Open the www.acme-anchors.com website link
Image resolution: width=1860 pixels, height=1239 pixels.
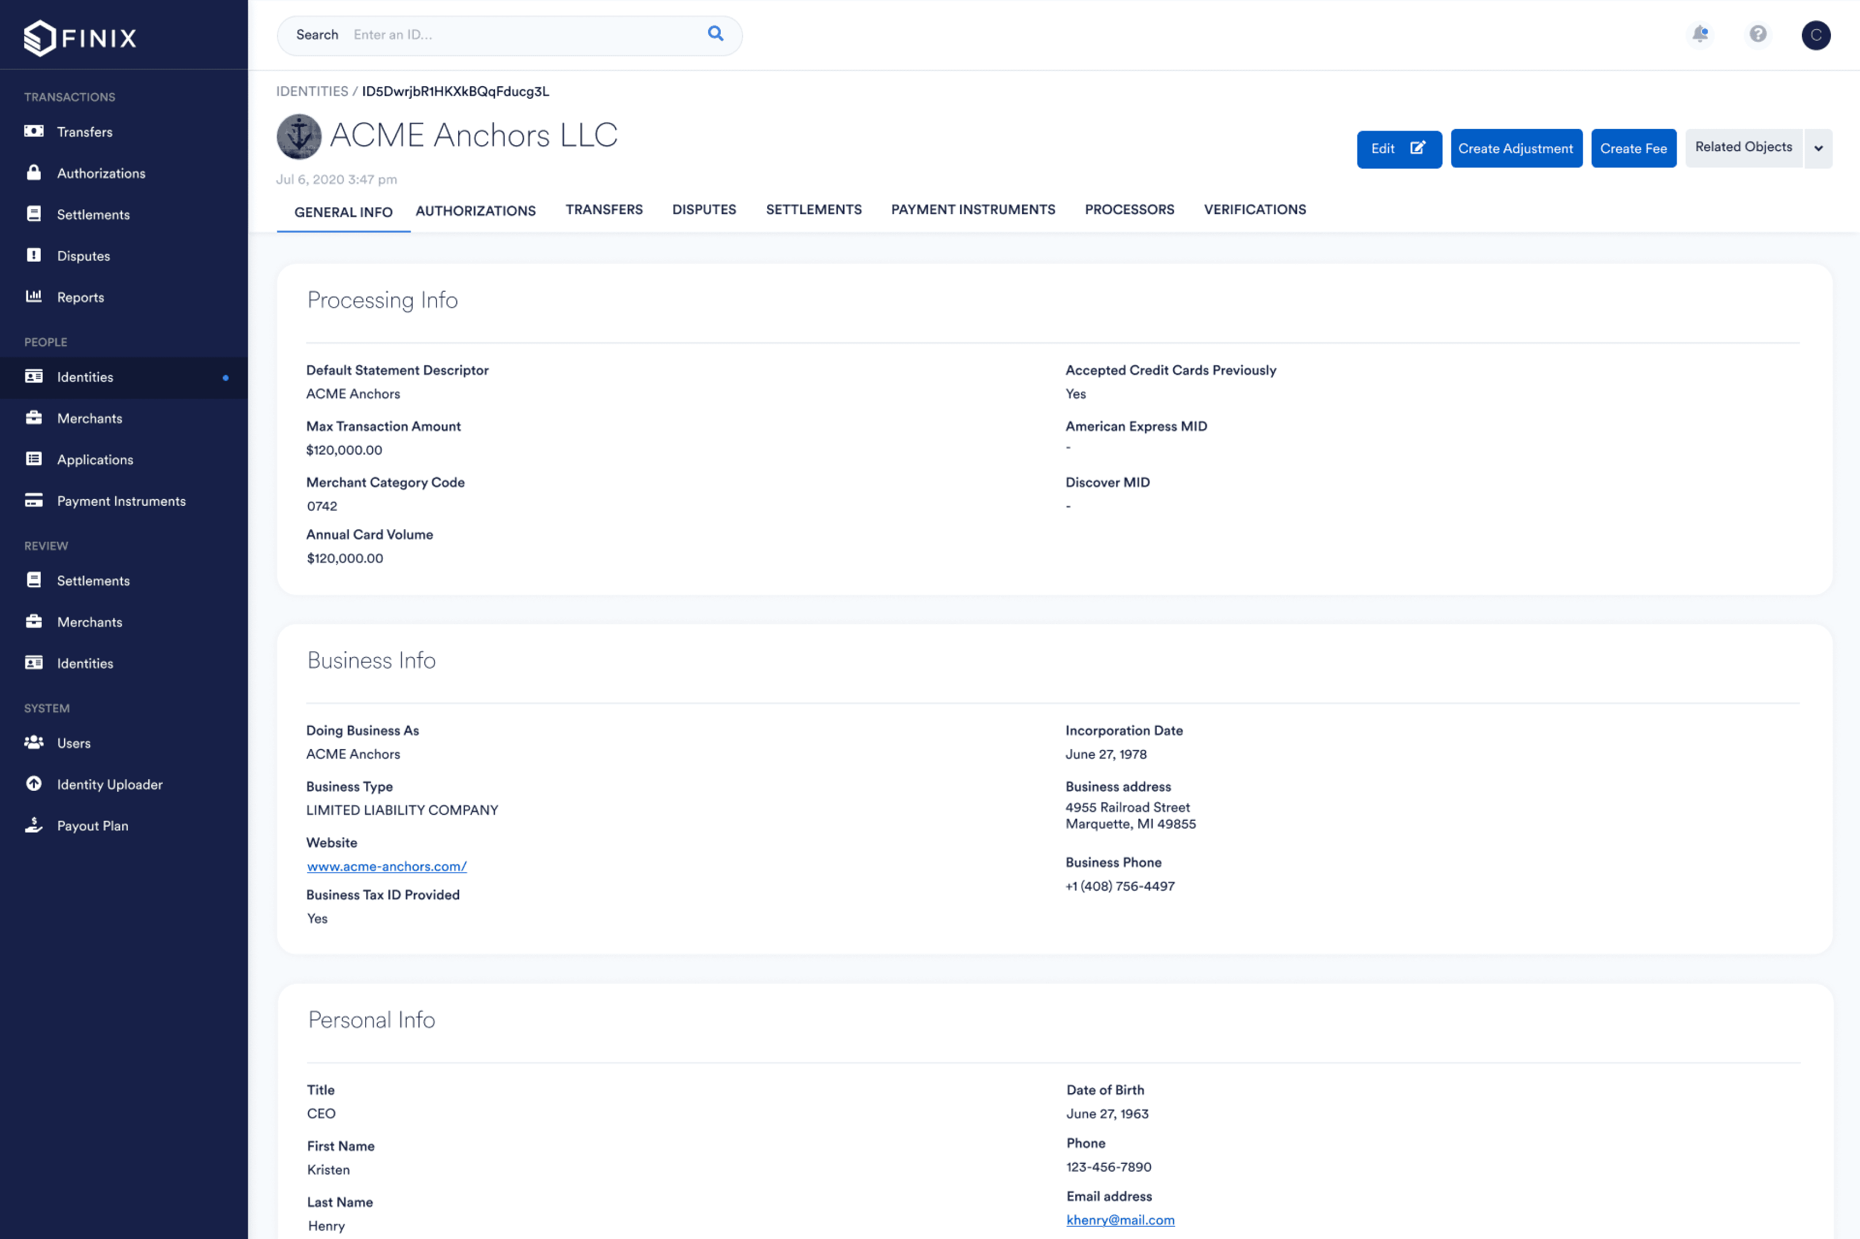coord(386,866)
